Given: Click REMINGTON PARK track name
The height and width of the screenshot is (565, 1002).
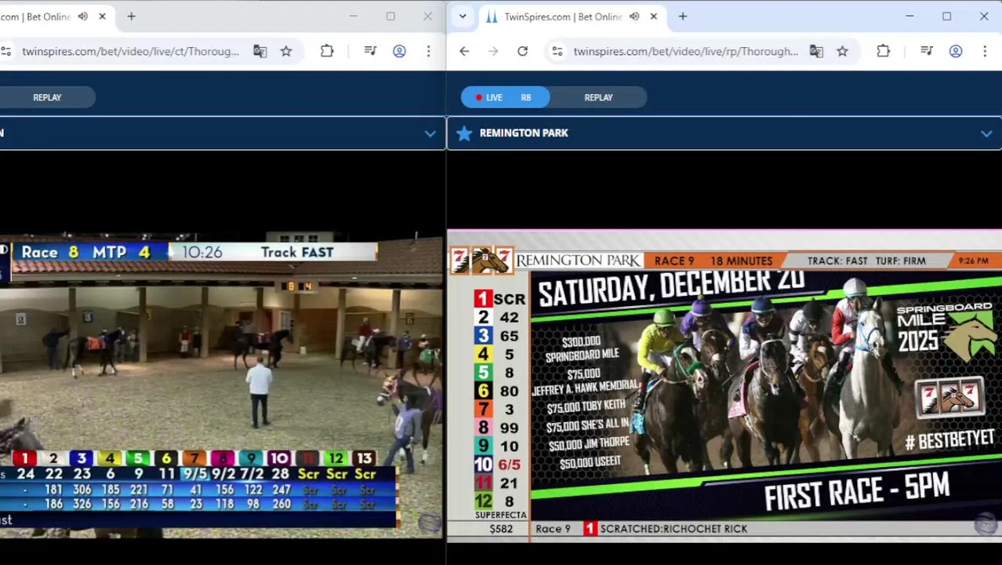Looking at the screenshot, I should point(524,133).
